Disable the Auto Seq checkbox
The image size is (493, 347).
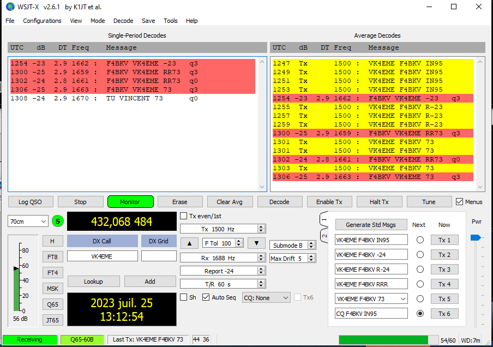point(206,297)
